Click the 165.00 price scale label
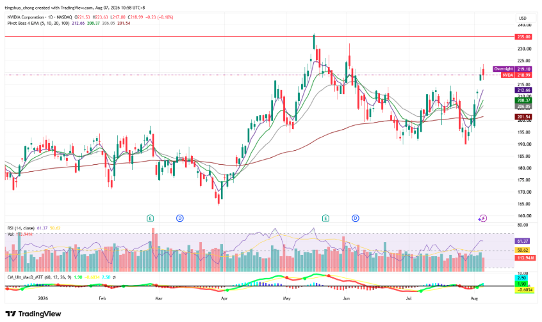This screenshot has height=322, width=542. coord(524,204)
